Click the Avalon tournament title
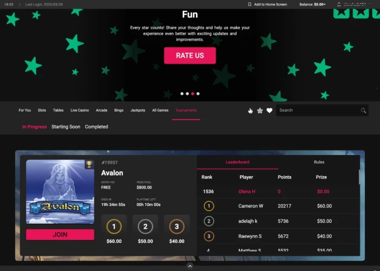The width and height of the screenshot is (380, 271). click(112, 173)
